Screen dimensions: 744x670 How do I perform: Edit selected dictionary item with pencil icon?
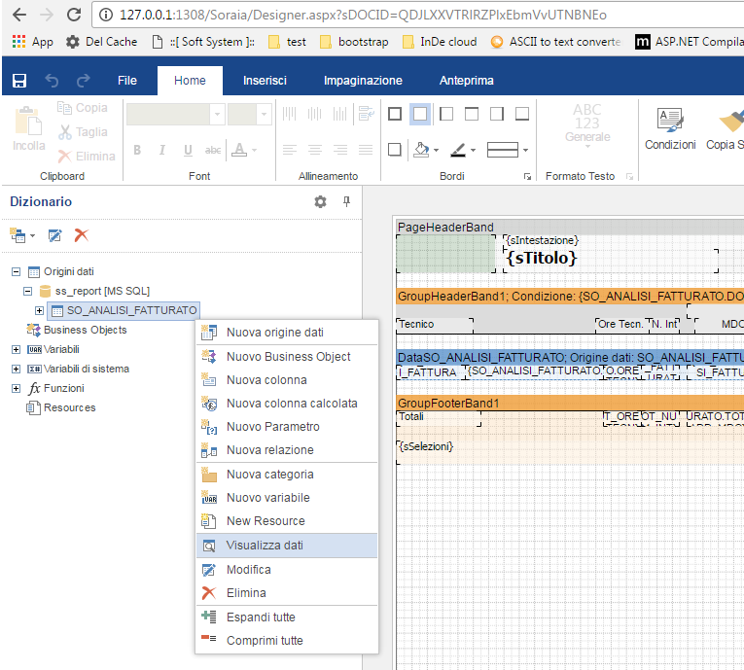(x=55, y=235)
